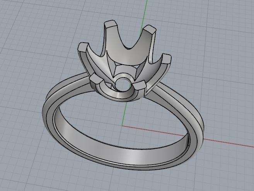254x191 pixels.
Task: Select the front-left short prong tip
Action: click(97, 79)
